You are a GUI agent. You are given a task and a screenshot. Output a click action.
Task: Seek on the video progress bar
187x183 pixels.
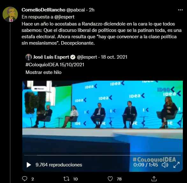point(103,155)
